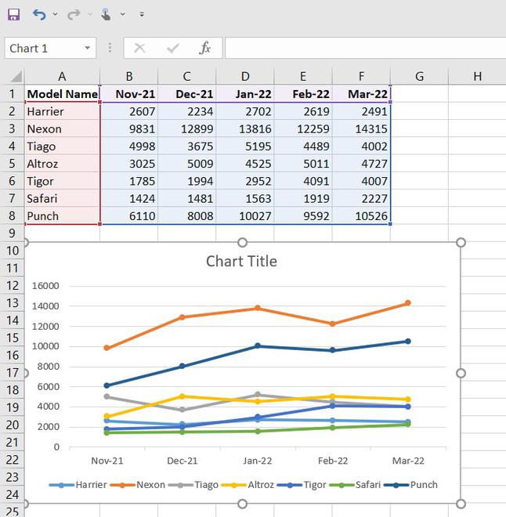Viewport: 506px width, 517px height.
Task: Select column D header
Action: point(245,76)
